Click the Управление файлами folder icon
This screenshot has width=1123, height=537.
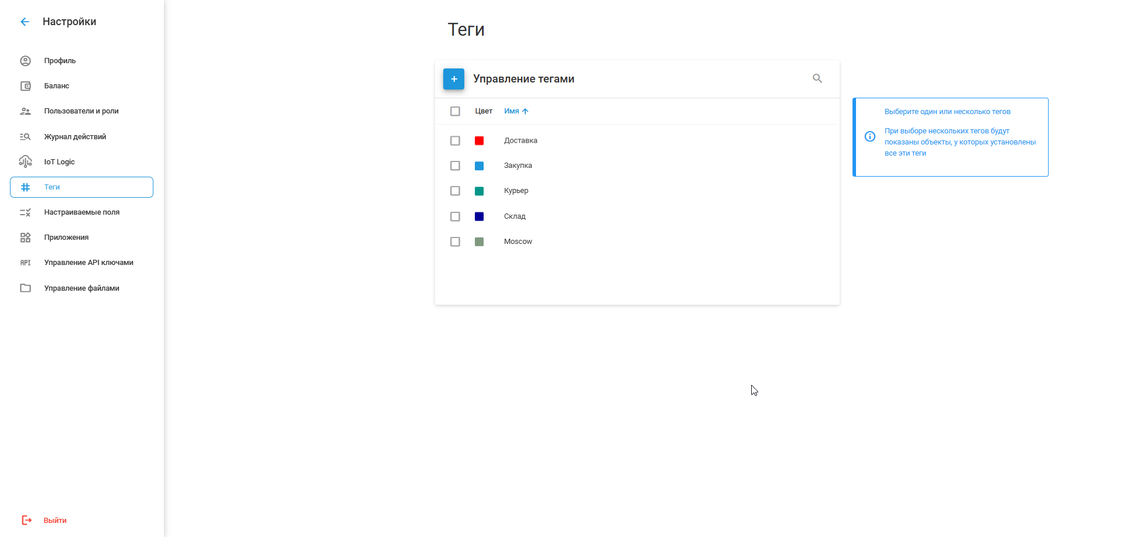(25, 288)
